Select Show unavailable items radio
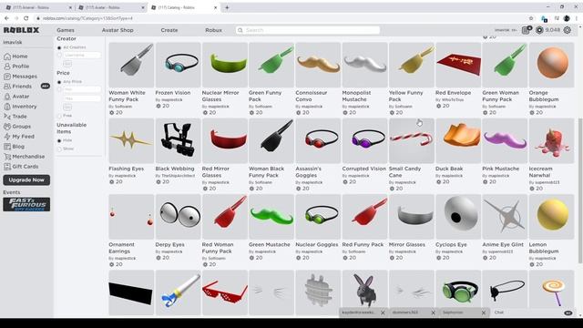The image size is (583, 328). coord(59,149)
